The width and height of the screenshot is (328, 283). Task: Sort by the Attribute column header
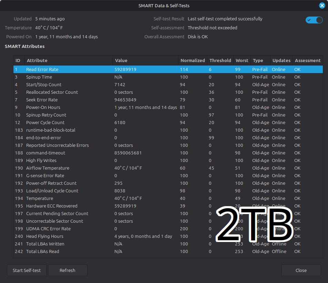click(69, 60)
